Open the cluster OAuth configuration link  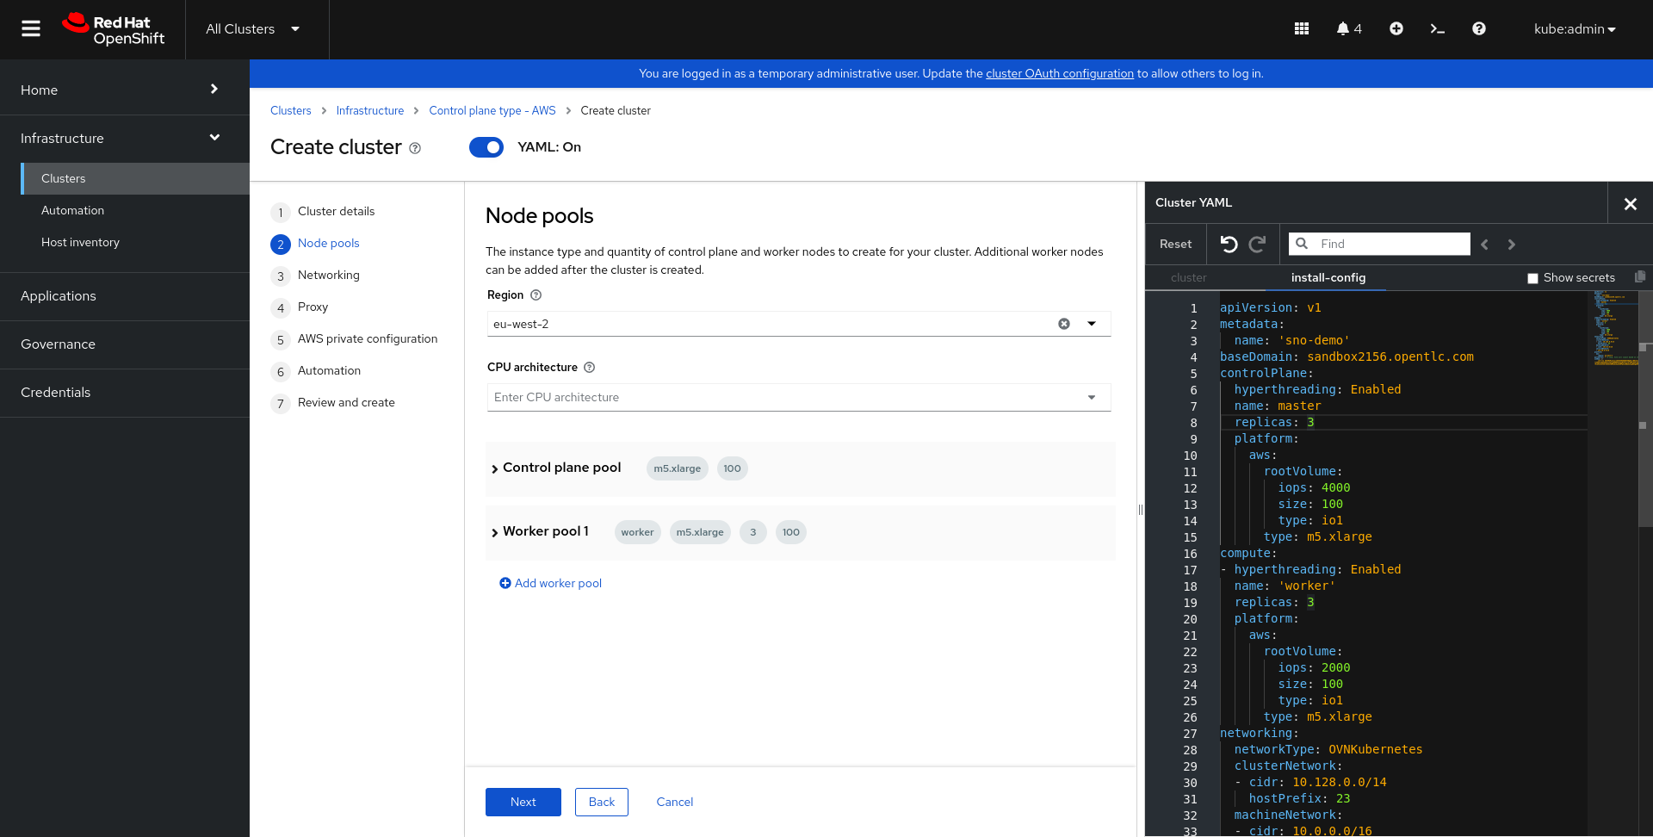(x=1060, y=74)
